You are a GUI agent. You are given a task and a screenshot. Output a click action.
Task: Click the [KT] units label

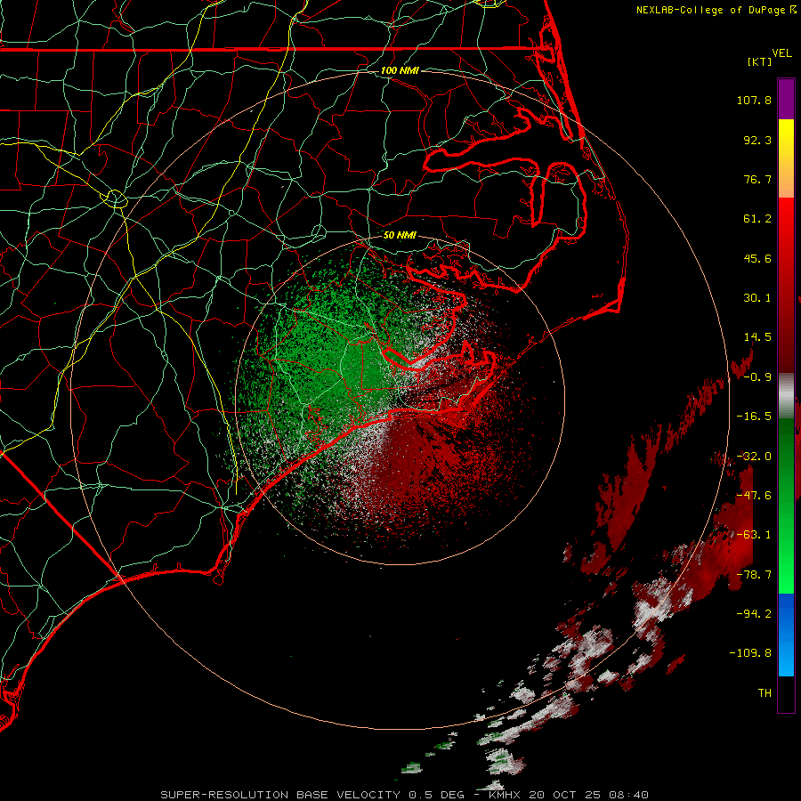tap(760, 61)
